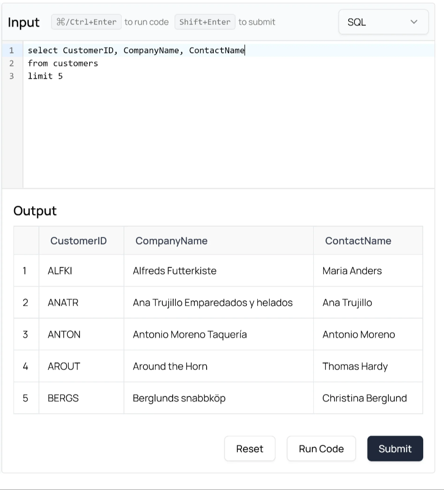Select the Christina Berglund contact cell
The height and width of the screenshot is (490, 444).
364,399
